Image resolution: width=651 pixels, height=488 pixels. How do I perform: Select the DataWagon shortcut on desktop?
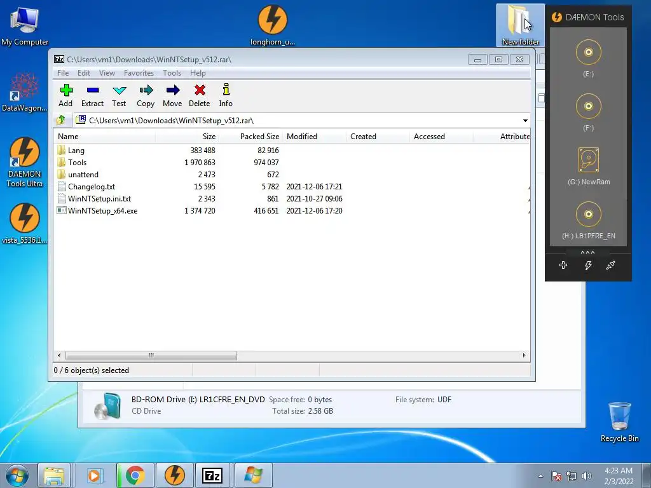point(24,92)
